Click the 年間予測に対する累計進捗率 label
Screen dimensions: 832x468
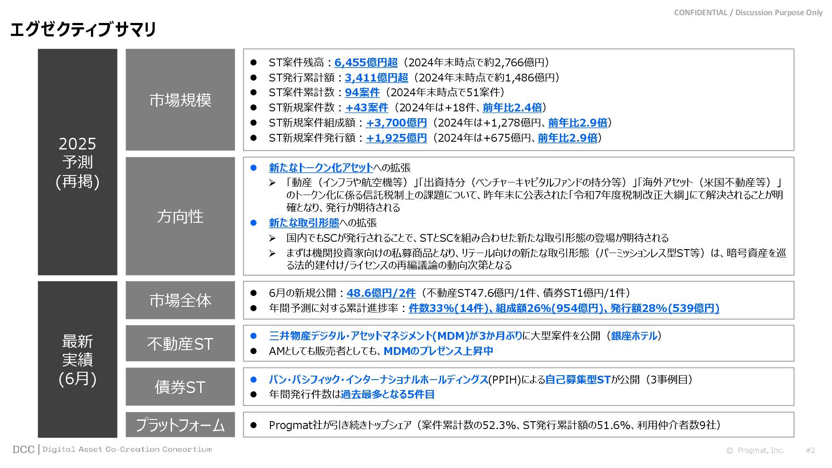coord(333,308)
